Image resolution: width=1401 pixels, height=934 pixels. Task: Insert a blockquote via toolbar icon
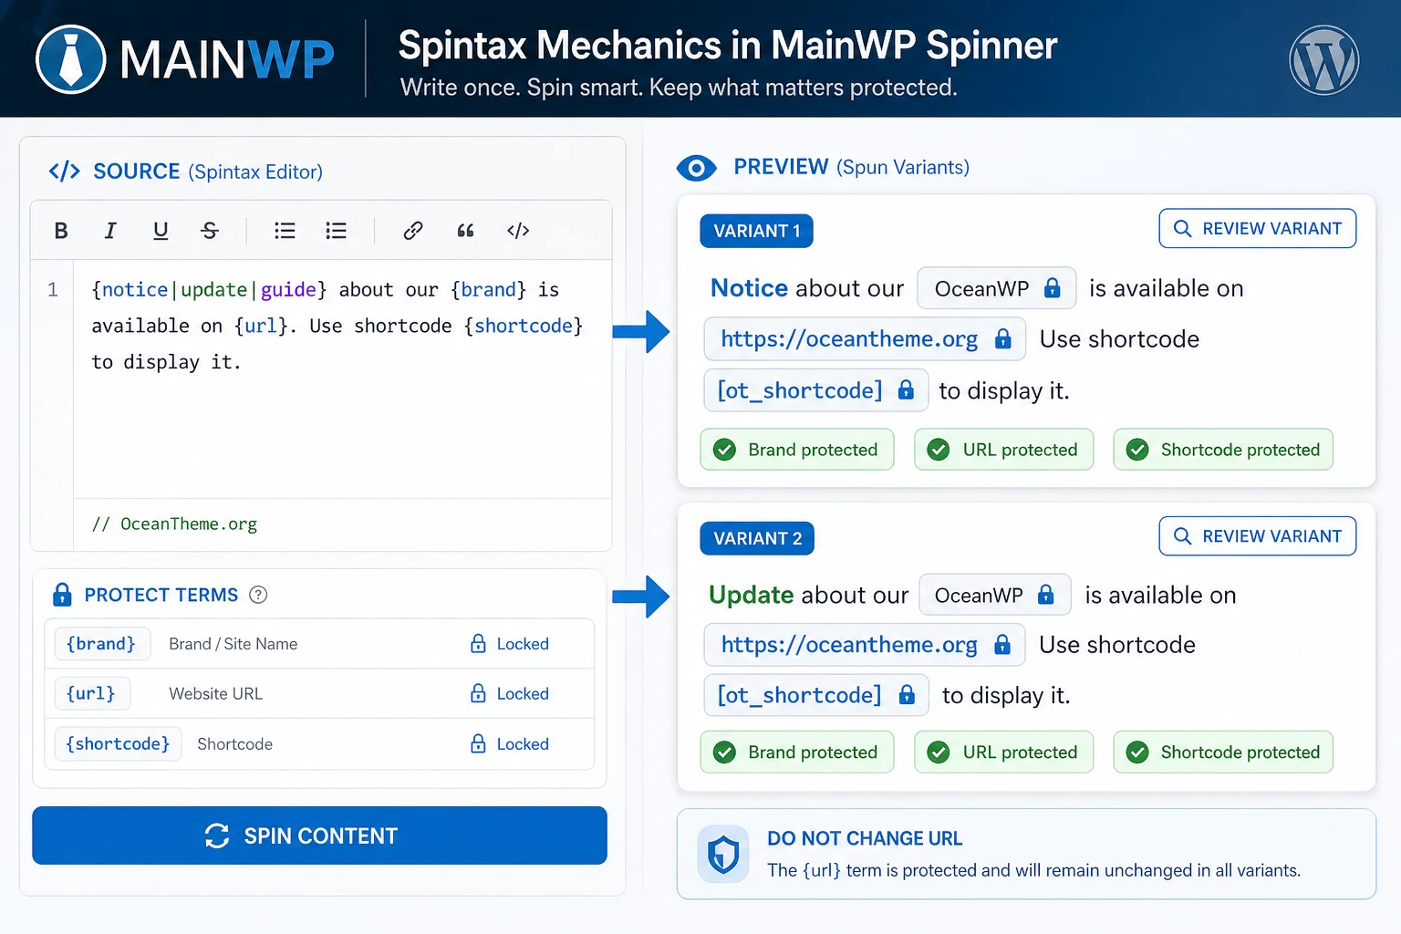(x=465, y=231)
